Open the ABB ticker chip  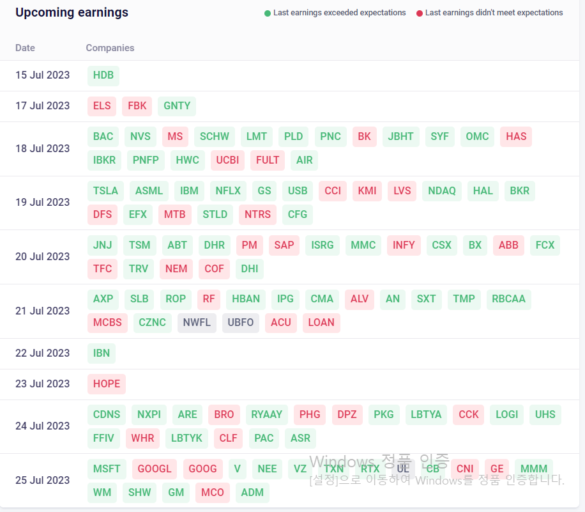tap(508, 245)
